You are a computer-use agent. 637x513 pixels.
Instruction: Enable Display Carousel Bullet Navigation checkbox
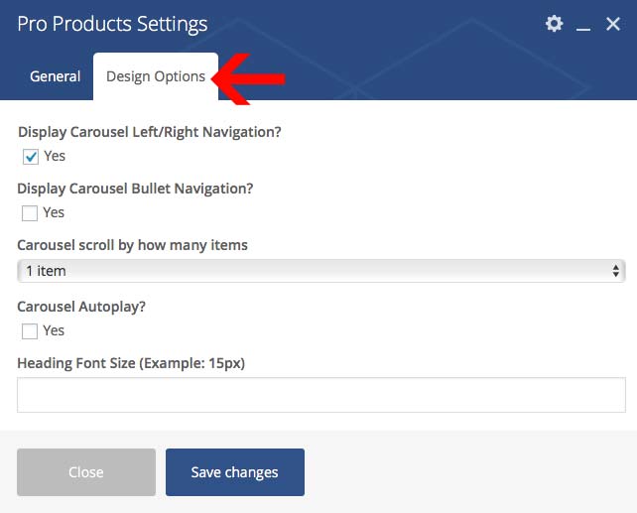point(30,213)
